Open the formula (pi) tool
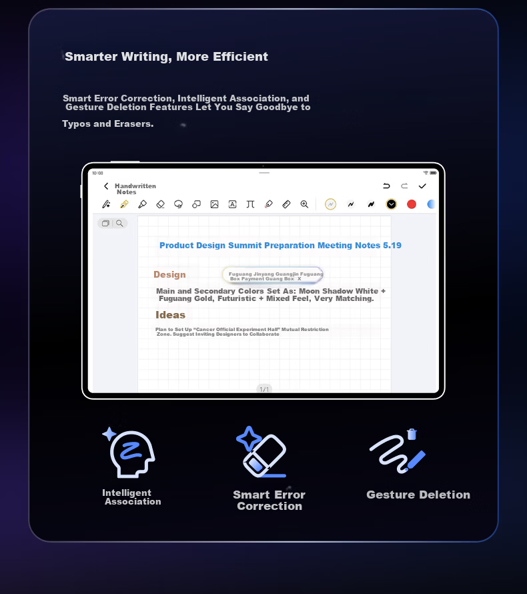Image resolution: width=527 pixels, height=594 pixels. (x=250, y=204)
